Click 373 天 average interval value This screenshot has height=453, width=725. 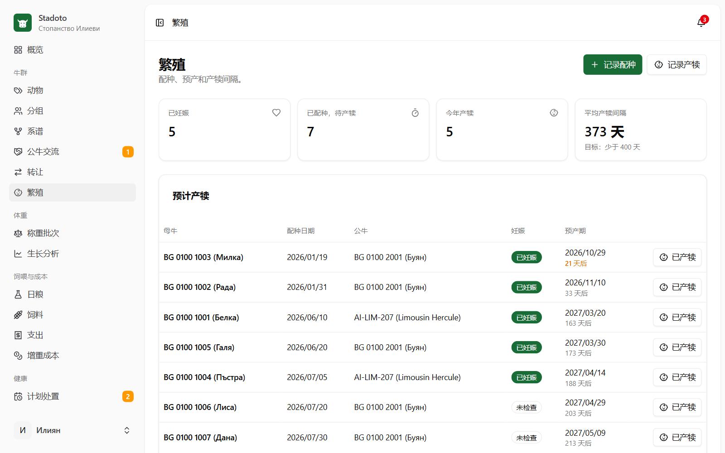click(x=604, y=132)
